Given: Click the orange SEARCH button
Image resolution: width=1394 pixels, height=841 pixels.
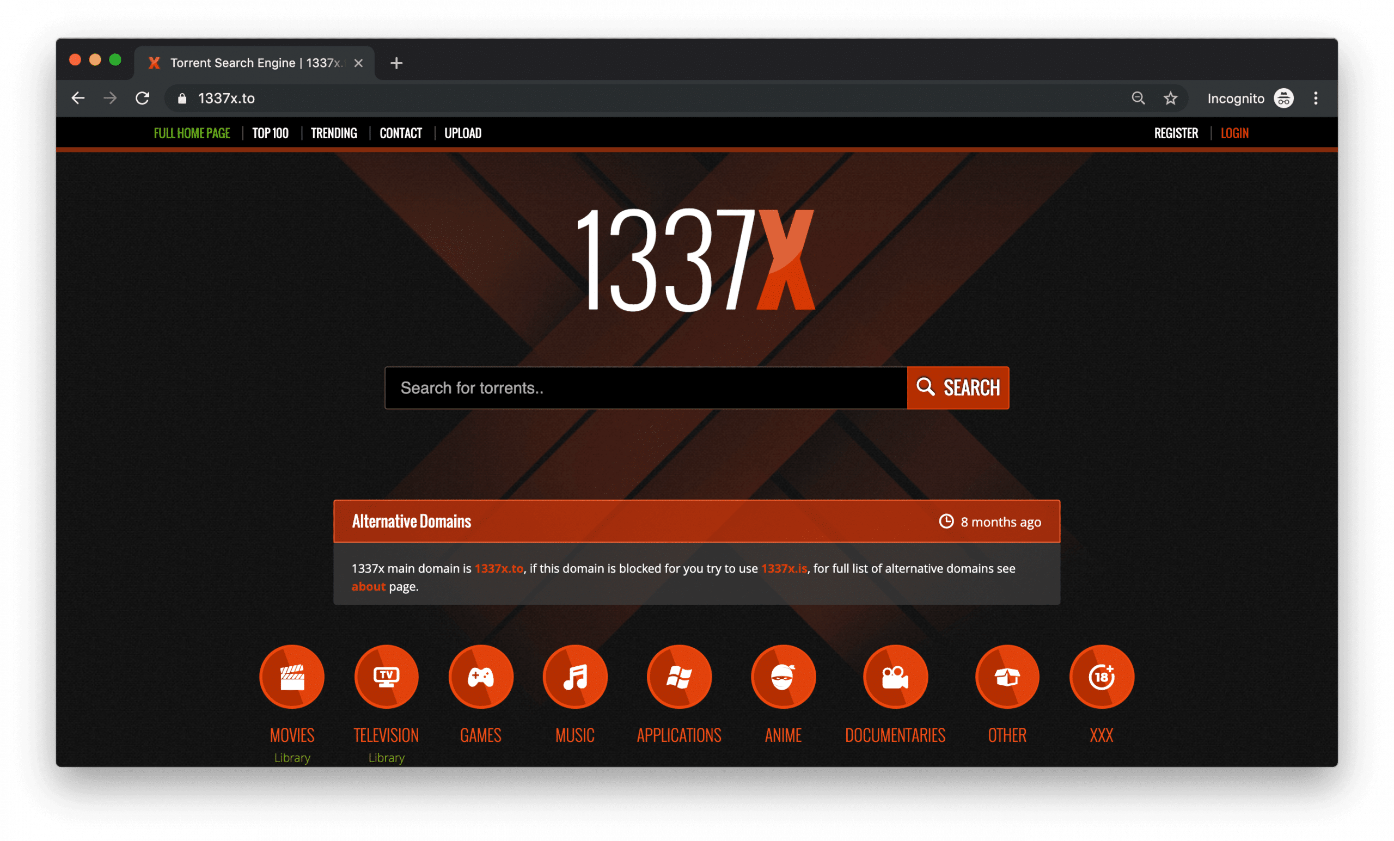Looking at the screenshot, I should (x=958, y=388).
